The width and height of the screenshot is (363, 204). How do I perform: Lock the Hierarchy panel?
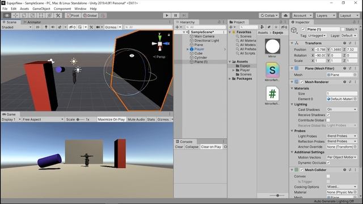pos(219,22)
